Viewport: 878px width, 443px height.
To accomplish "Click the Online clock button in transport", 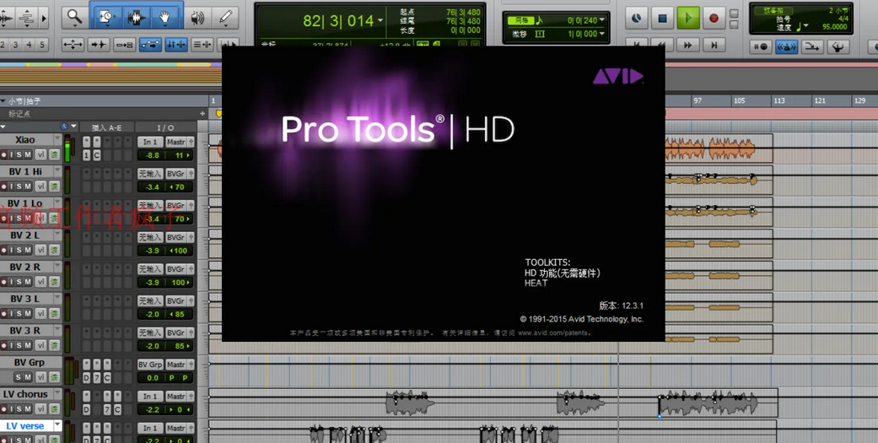I will coord(636,18).
